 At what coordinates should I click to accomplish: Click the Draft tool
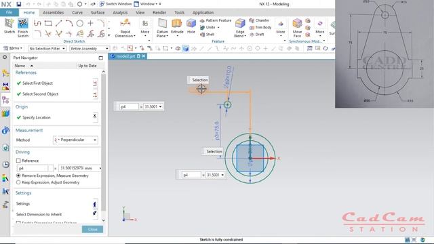[x=257, y=35]
